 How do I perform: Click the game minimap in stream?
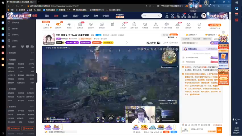169,57
